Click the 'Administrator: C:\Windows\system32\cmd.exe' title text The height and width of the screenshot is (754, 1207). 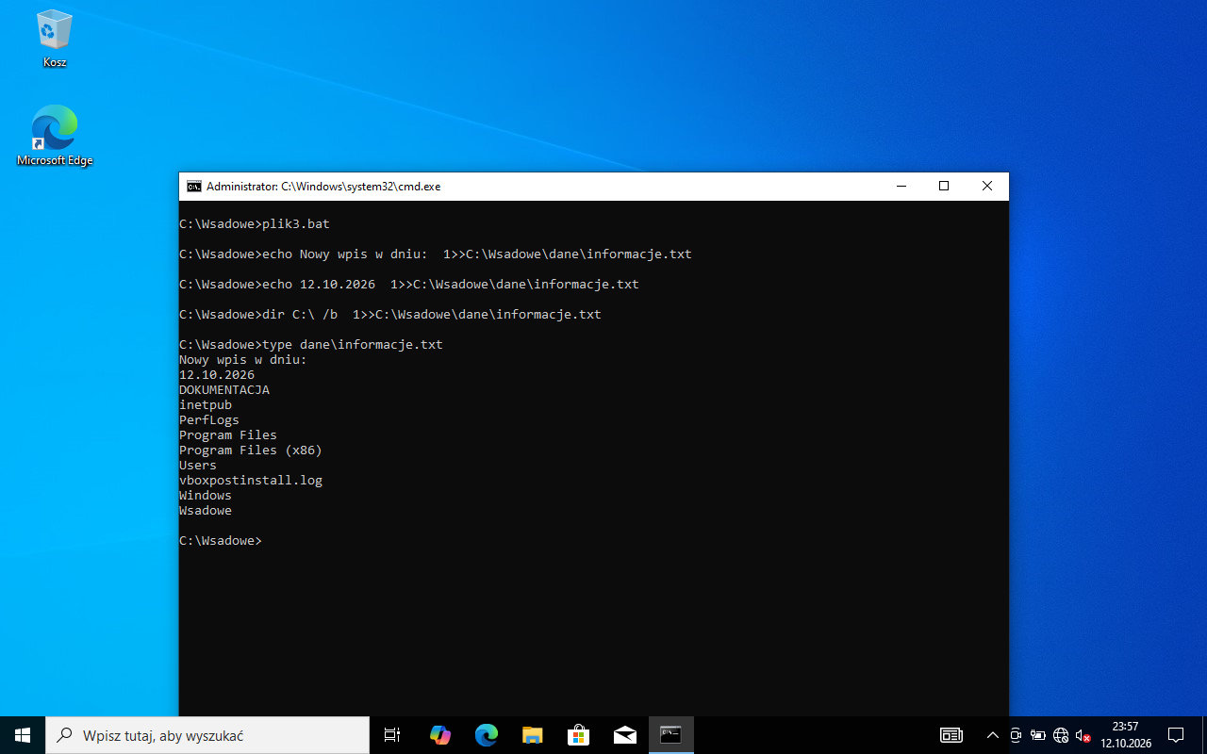point(323,187)
